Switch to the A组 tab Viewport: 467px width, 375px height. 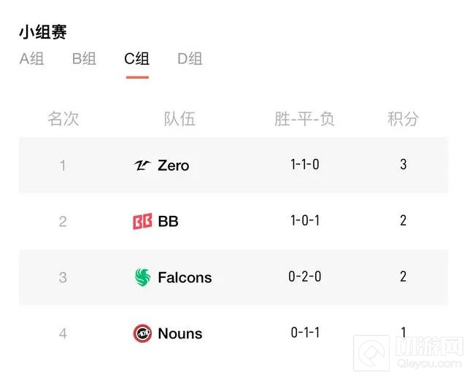pyautogui.click(x=31, y=59)
